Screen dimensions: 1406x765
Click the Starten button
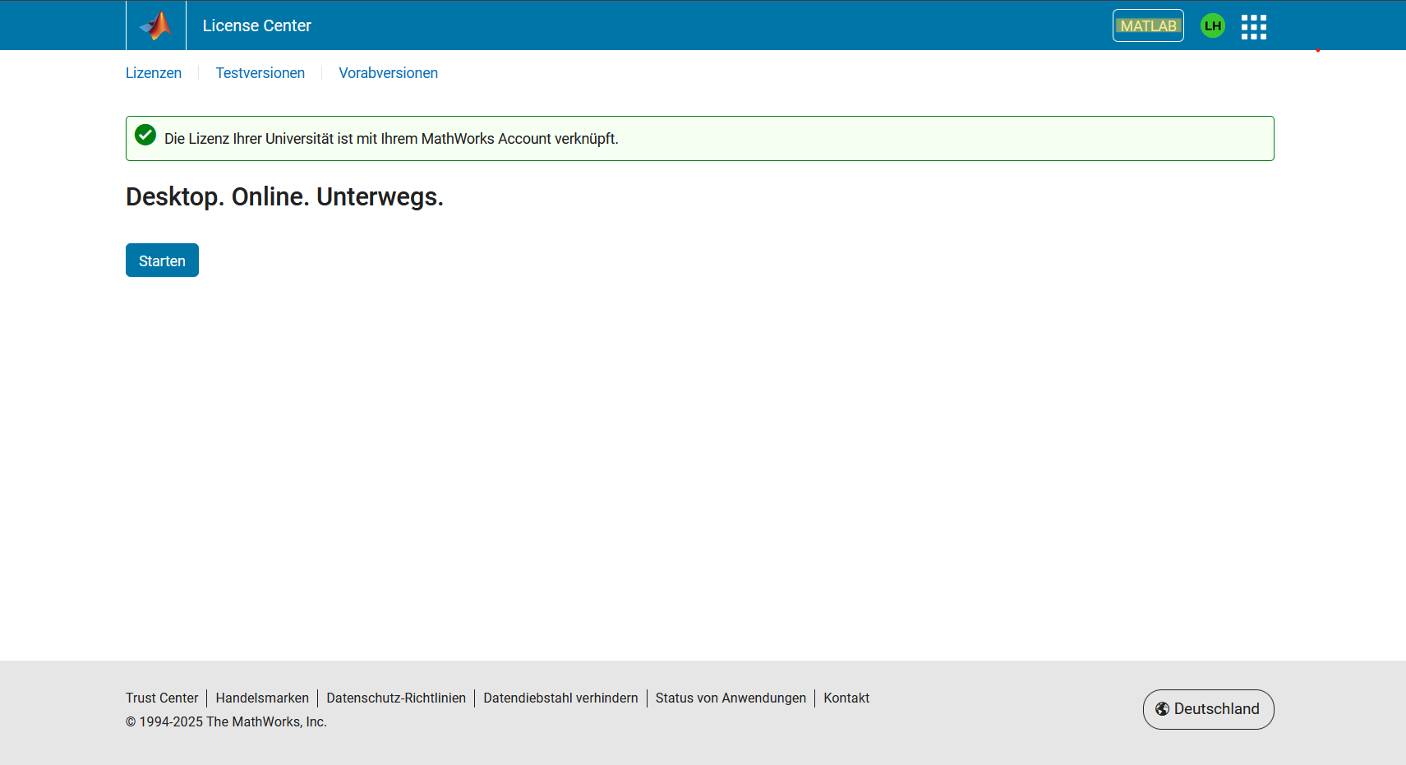tap(162, 260)
